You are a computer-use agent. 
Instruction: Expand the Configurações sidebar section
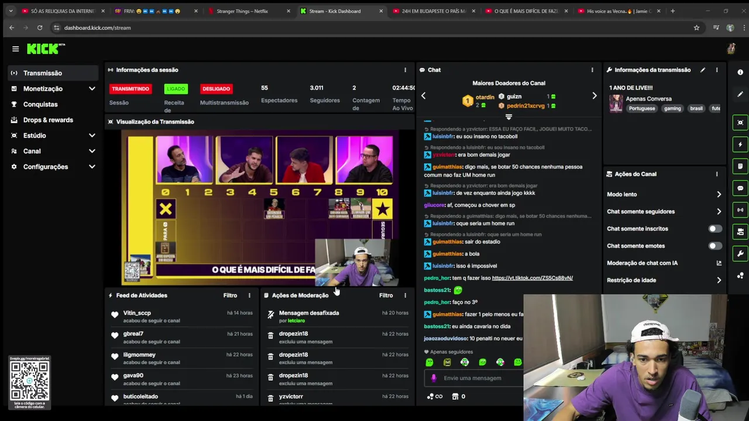click(92, 167)
